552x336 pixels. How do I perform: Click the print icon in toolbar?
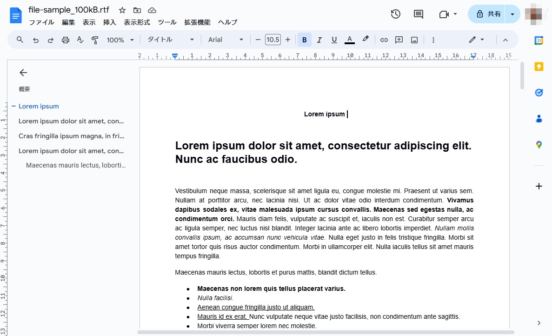click(65, 40)
